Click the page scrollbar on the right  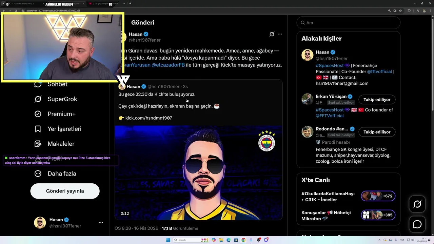point(432,64)
